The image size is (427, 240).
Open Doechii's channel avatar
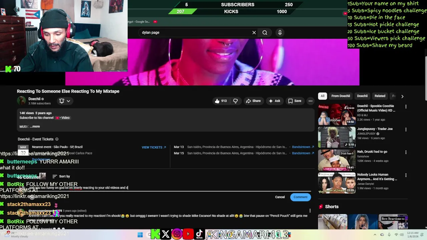click(x=21, y=101)
